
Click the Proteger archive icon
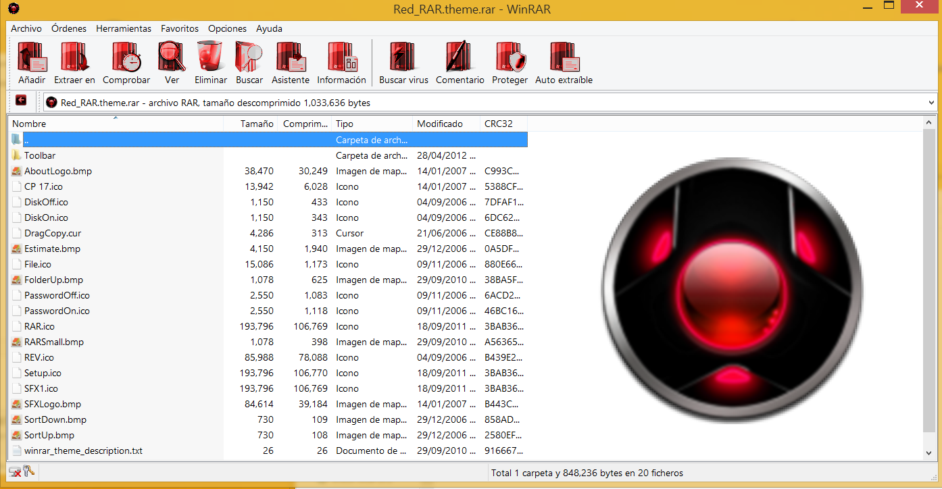pyautogui.click(x=510, y=57)
